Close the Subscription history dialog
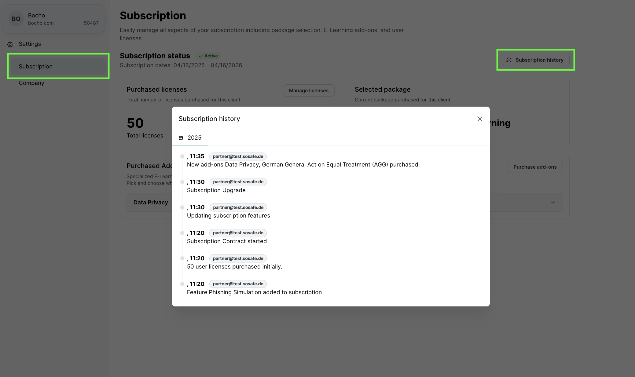This screenshot has width=635, height=377. point(480,119)
